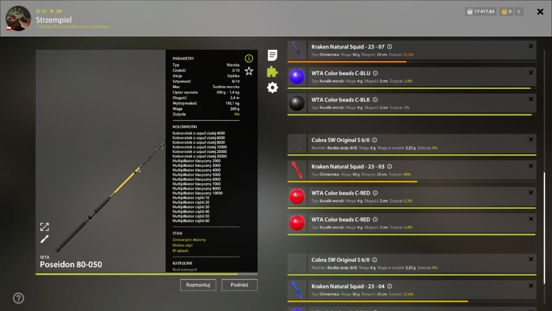
Task: Click the player name Strzempiel
Action: point(54,20)
